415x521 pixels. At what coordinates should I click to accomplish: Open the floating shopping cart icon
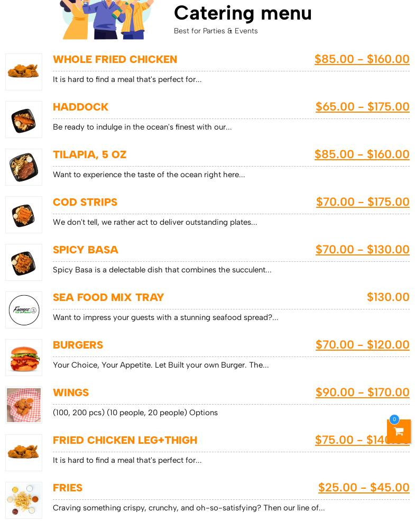tap(399, 432)
